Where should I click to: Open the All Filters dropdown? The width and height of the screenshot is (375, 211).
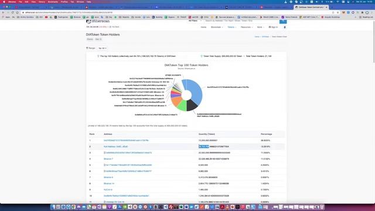coord(195,21)
